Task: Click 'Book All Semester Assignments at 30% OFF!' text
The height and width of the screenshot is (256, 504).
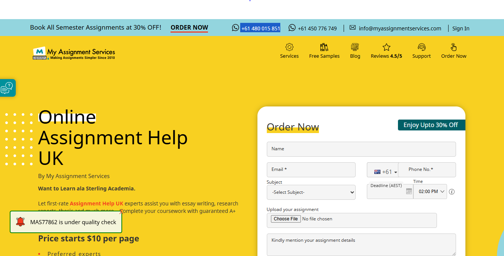Action: (x=96, y=27)
